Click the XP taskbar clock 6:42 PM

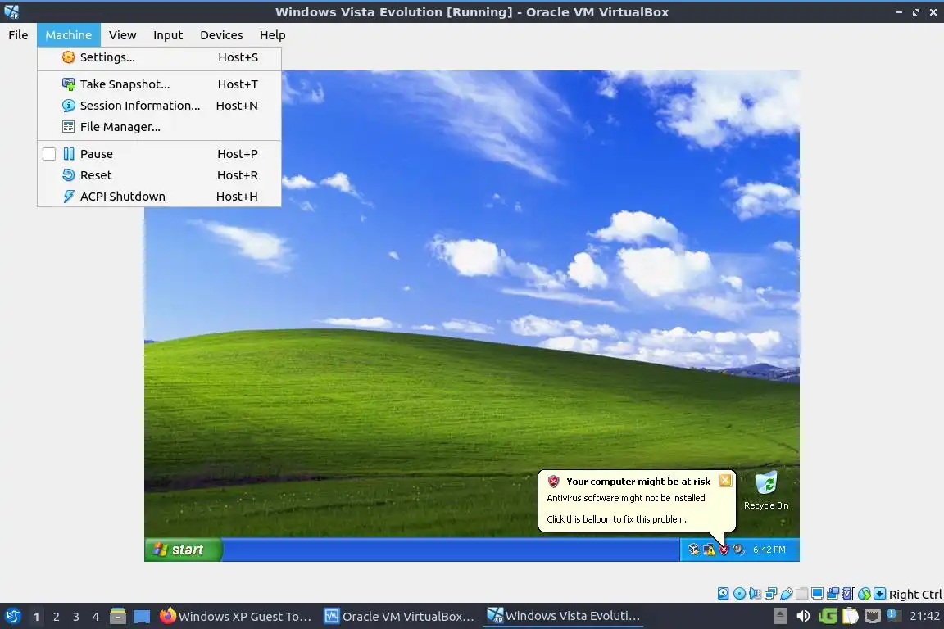pyautogui.click(x=769, y=550)
